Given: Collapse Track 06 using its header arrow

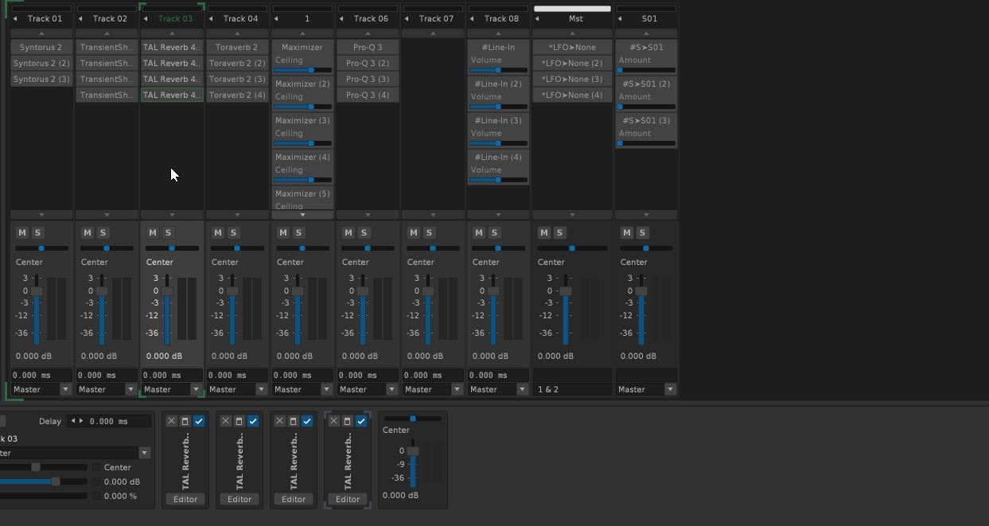Looking at the screenshot, I should [341, 18].
